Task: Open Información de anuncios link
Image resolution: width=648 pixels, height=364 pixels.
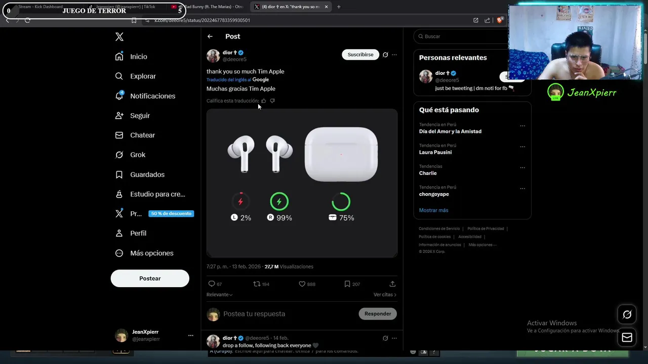Action: point(440,245)
